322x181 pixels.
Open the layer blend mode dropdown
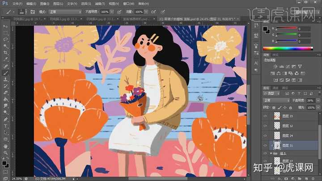pos(276,101)
